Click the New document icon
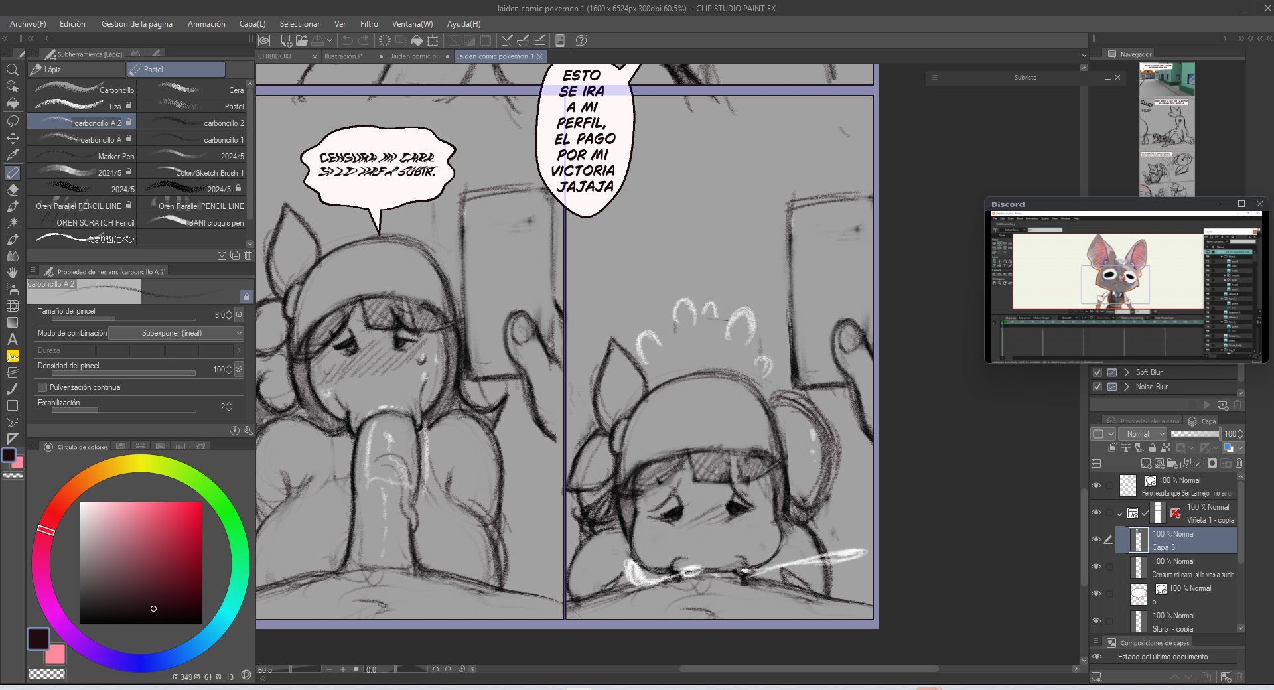The image size is (1274, 690). tap(286, 40)
